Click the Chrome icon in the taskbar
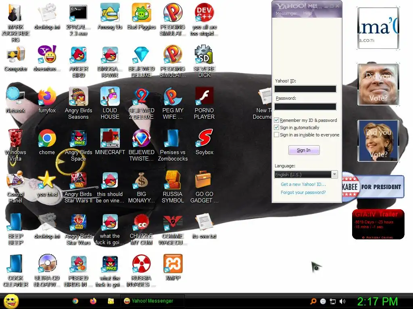Viewport: 413px width, 309px height. (x=75, y=301)
